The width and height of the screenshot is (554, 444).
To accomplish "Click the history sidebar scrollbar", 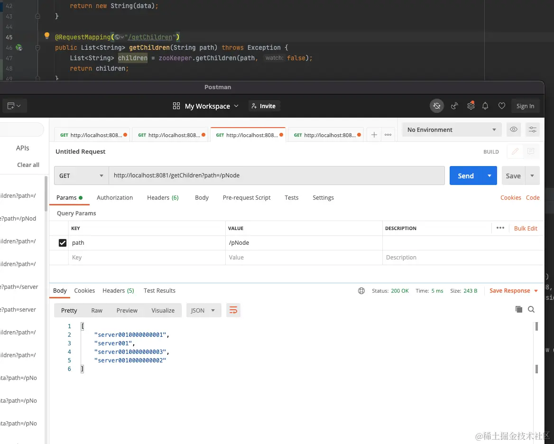I will pos(46,194).
